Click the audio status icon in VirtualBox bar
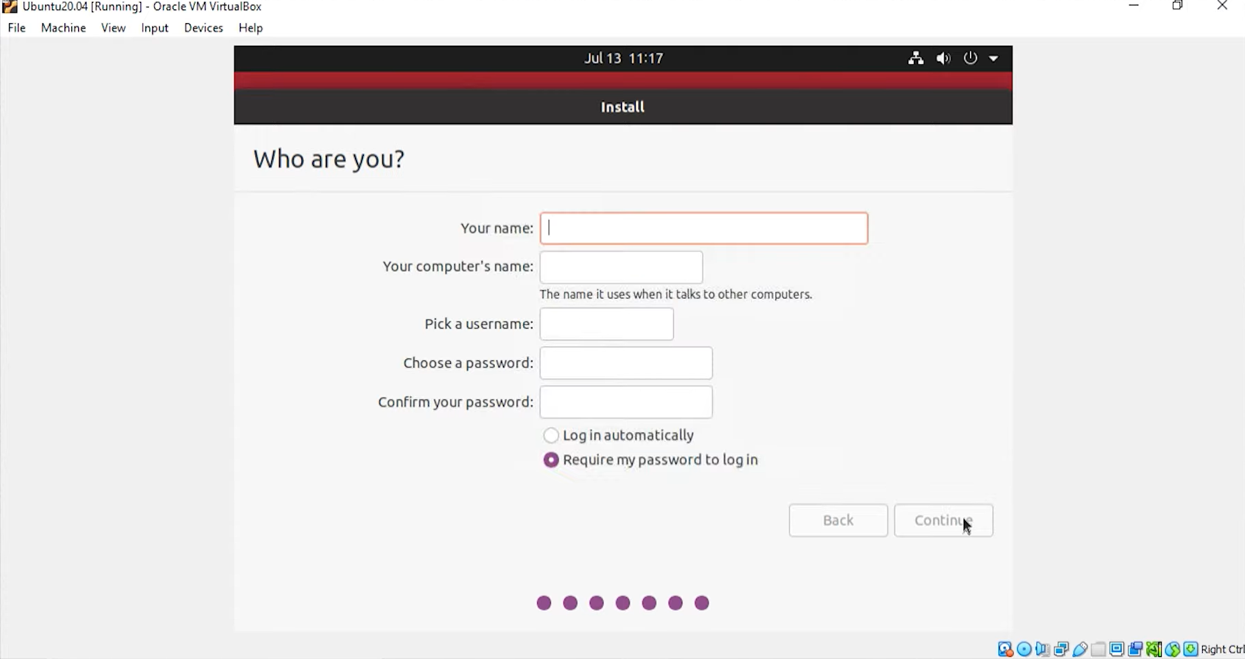 1042,649
